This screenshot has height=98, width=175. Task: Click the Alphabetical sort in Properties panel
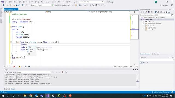(x=144, y=62)
